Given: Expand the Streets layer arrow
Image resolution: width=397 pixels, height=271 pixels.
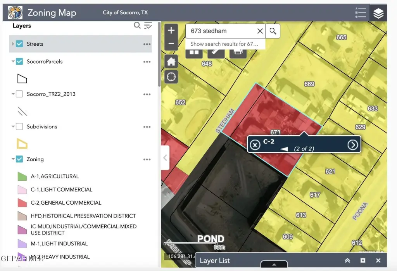Looking at the screenshot, I should click(x=13, y=44).
